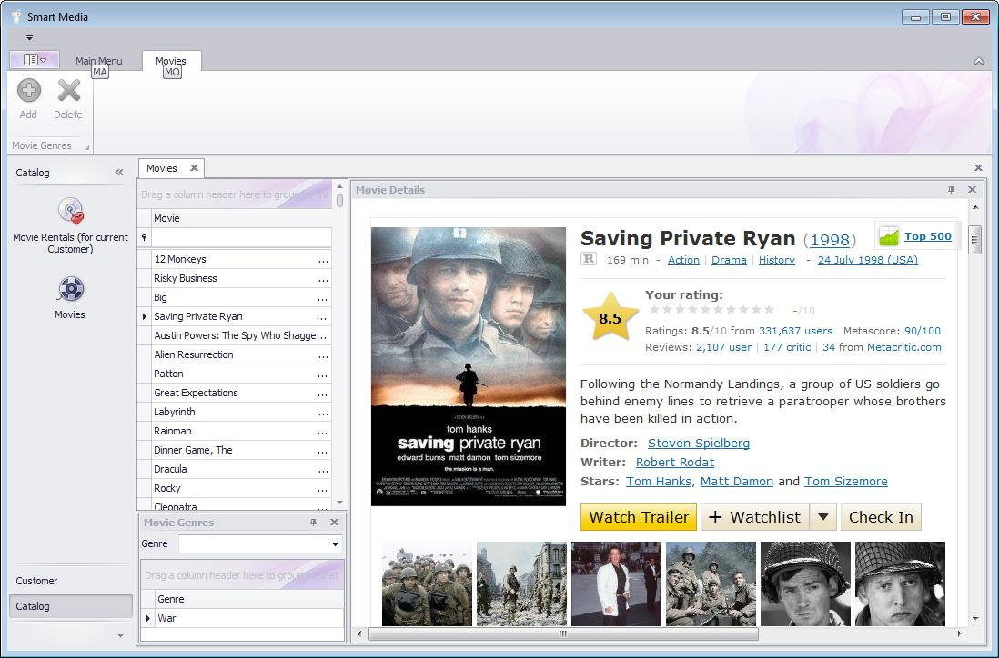This screenshot has width=999, height=658.
Task: Open Movie Rentals for current Customer
Action: pyautogui.click(x=70, y=226)
